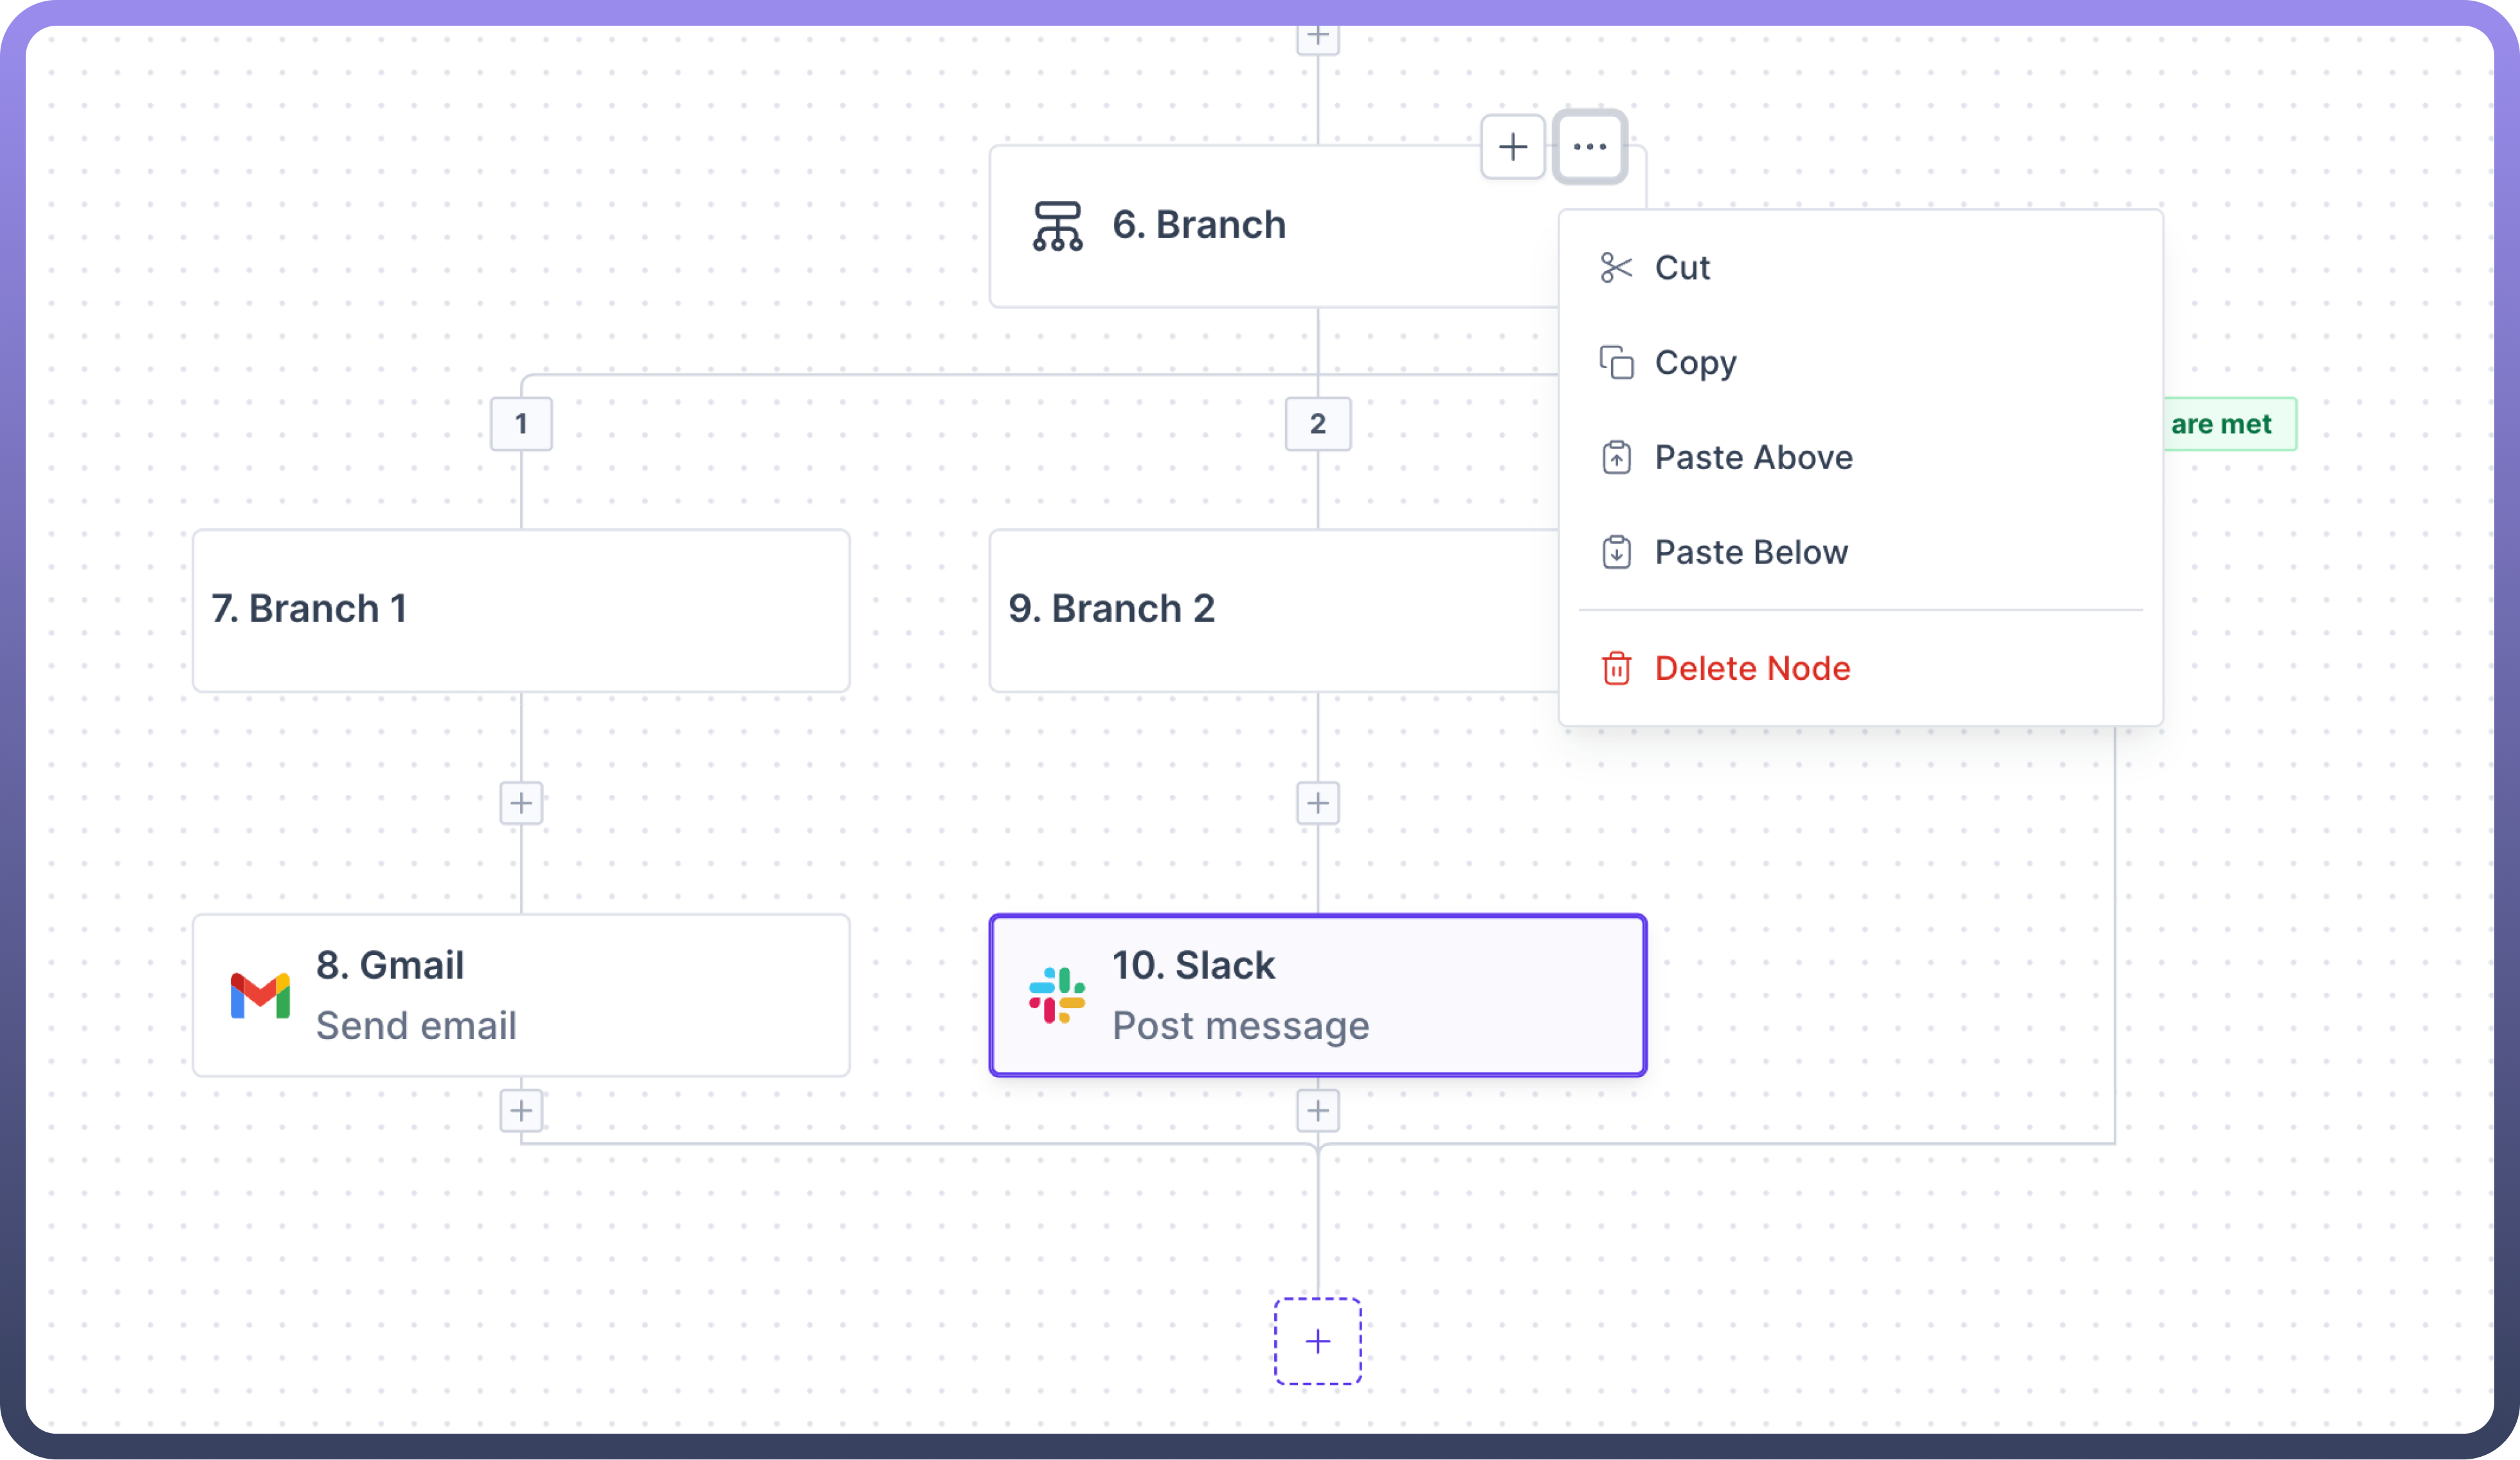Click the branch path label 1
This screenshot has height=1460, width=2520.
click(x=521, y=423)
